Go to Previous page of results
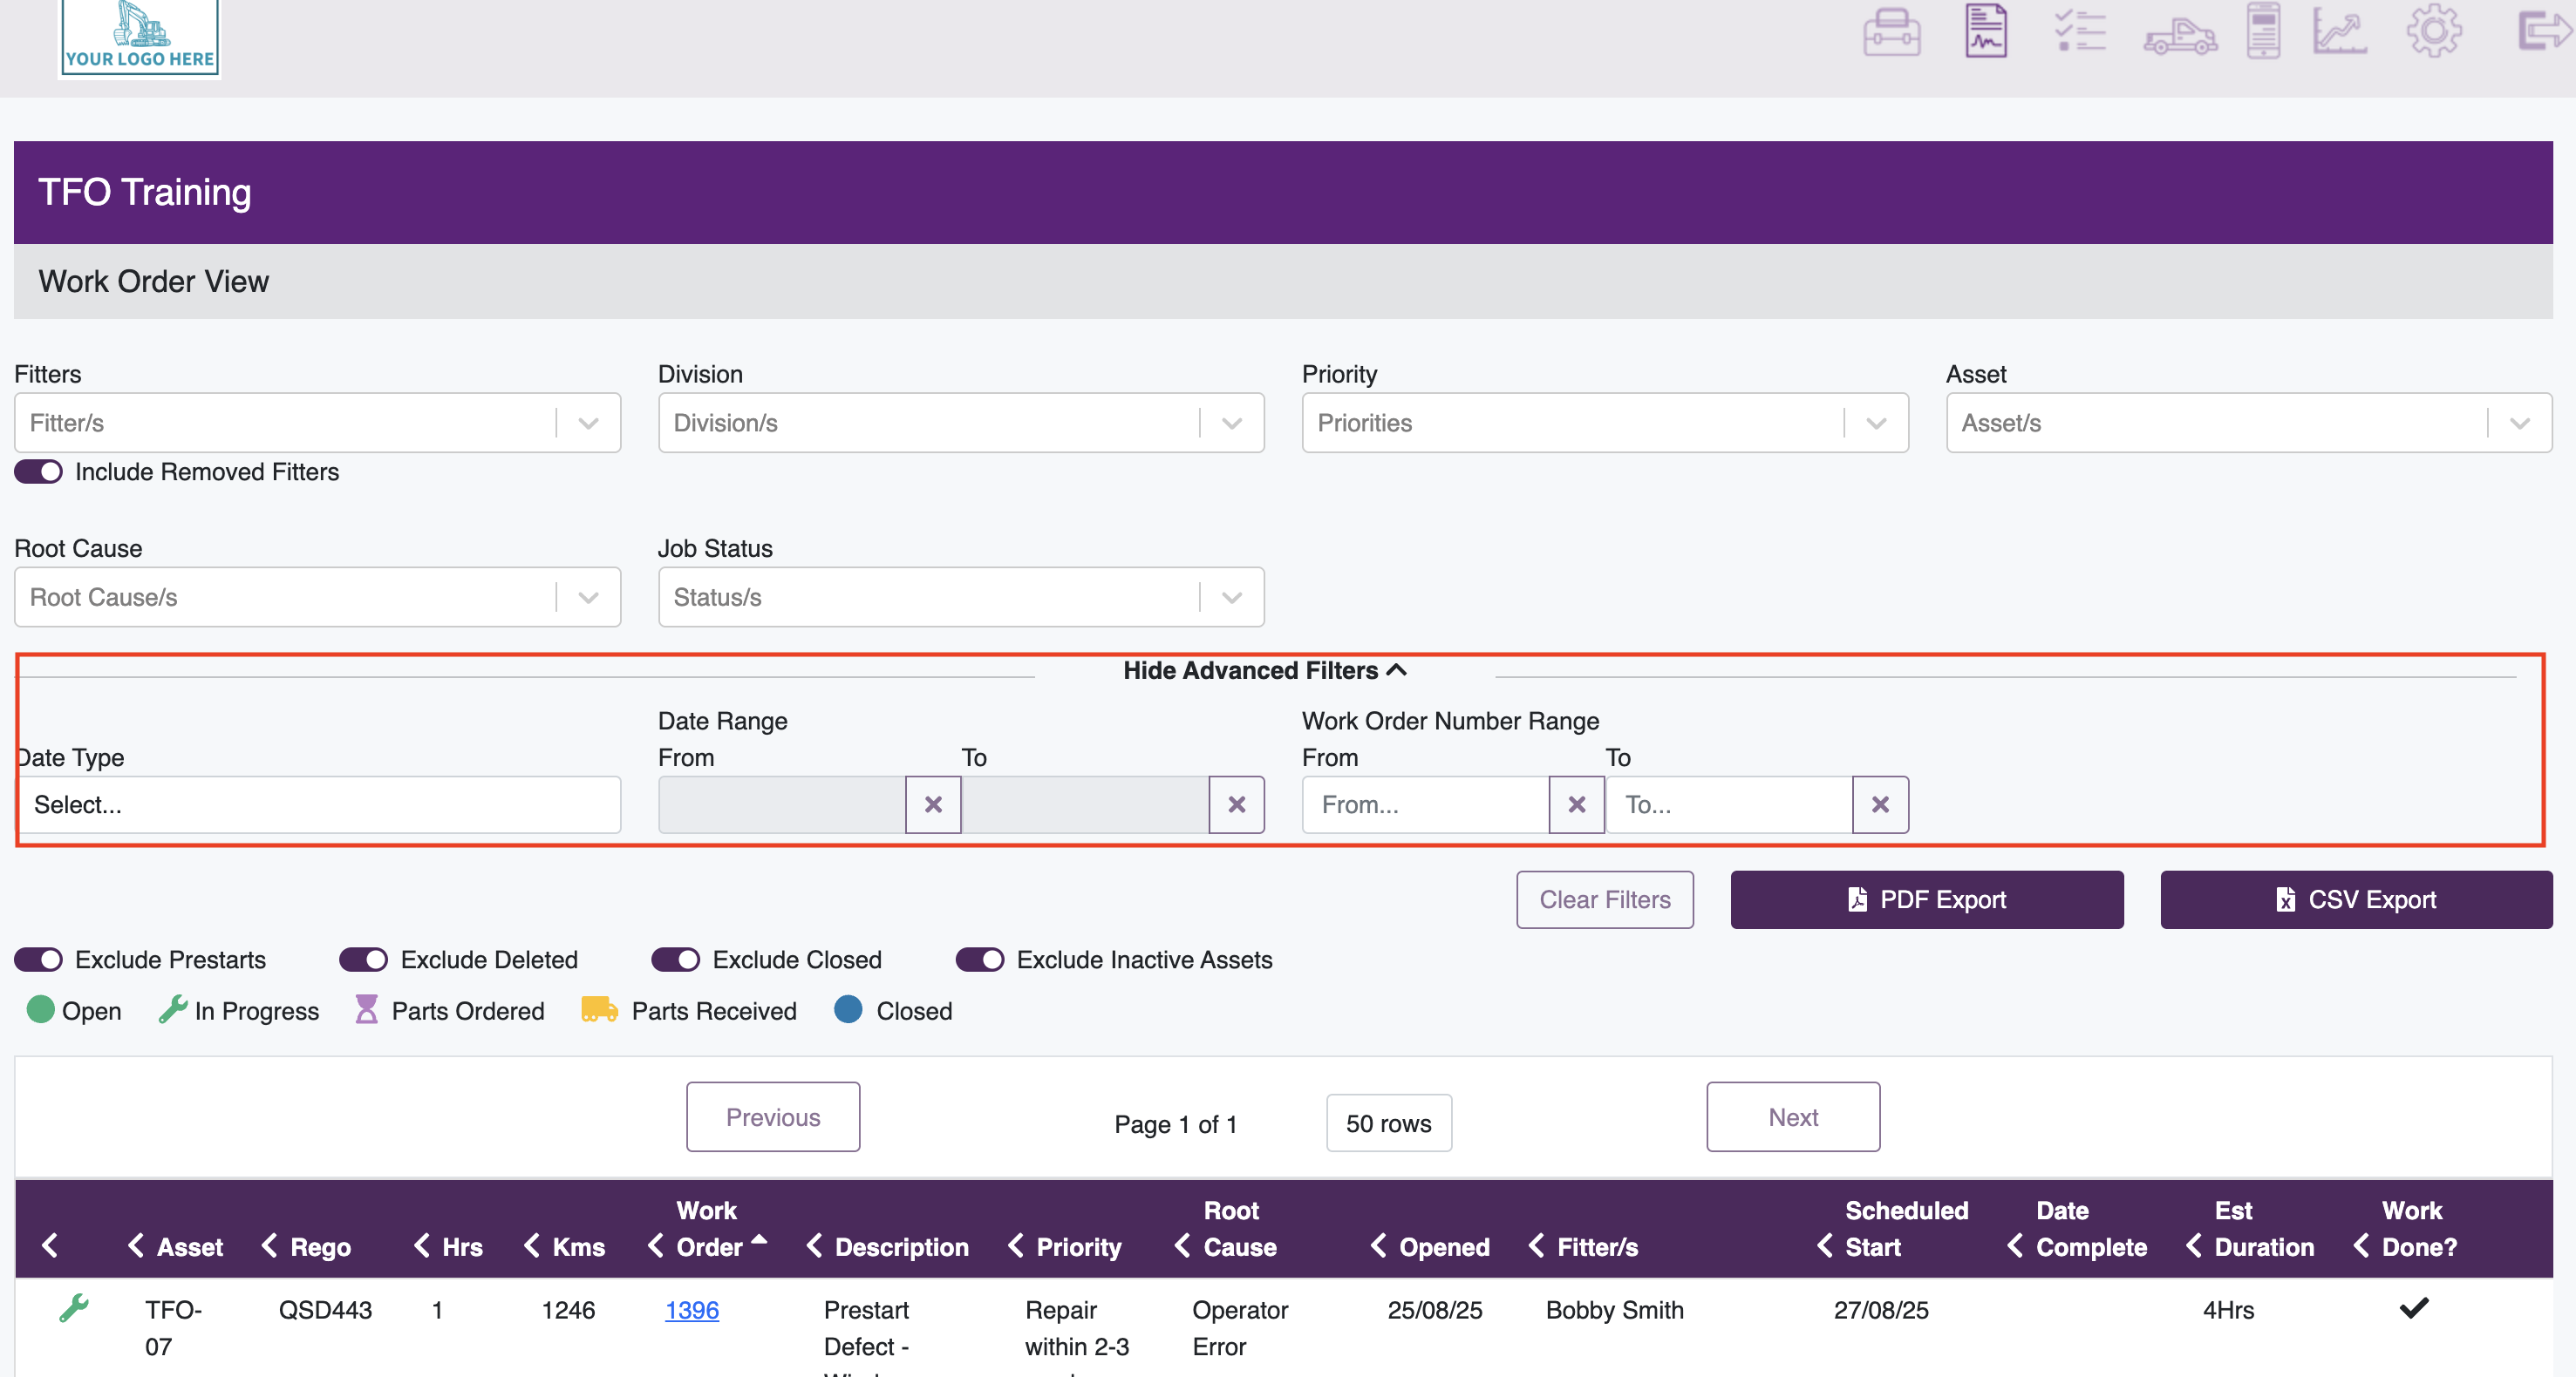 tap(773, 1116)
